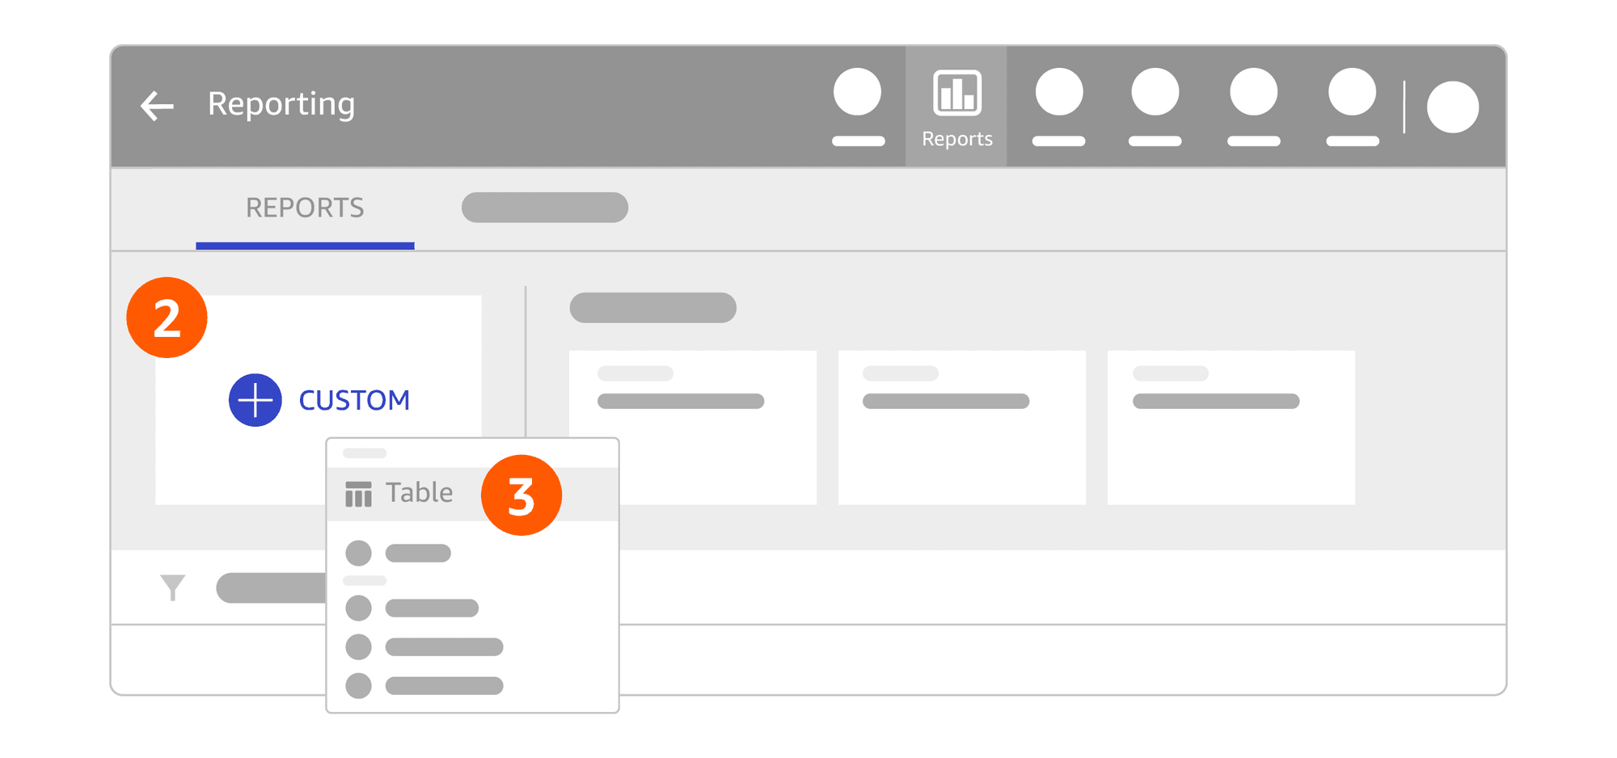Select the Table icon in dropdown
The width and height of the screenshot is (1617, 758).
pyautogui.click(x=358, y=494)
